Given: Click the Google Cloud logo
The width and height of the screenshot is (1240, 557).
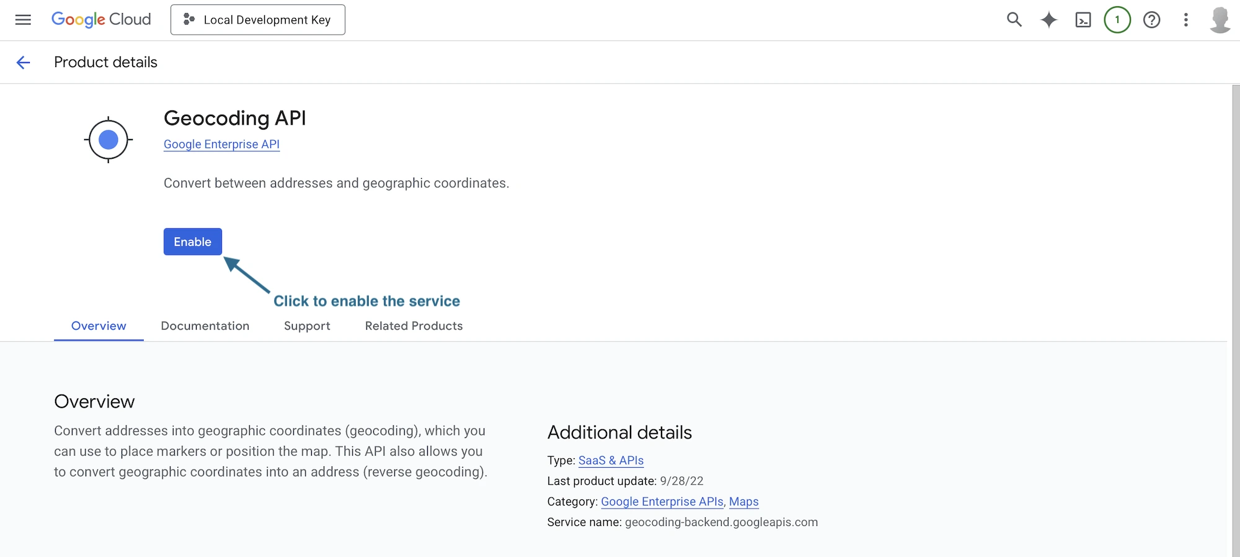Looking at the screenshot, I should pos(101,20).
